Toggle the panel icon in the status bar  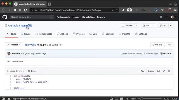click(x=3, y=99)
